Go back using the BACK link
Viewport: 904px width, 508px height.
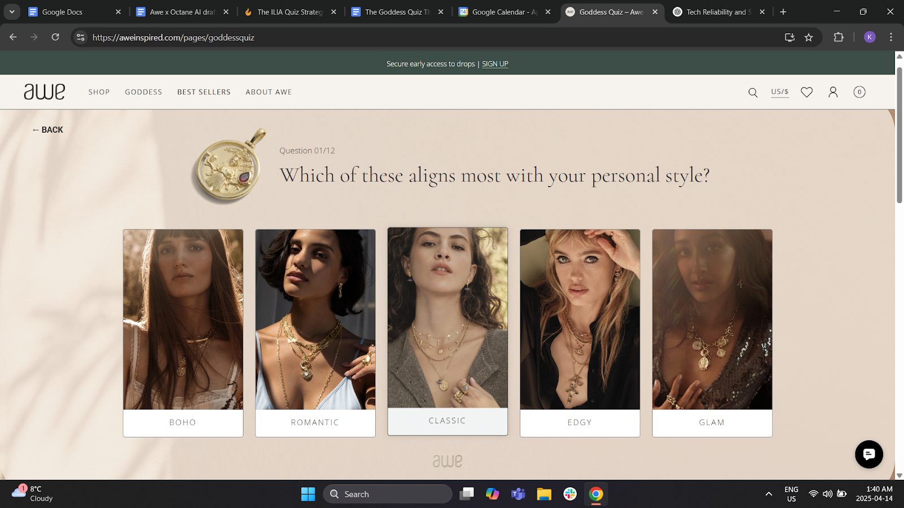(x=47, y=130)
